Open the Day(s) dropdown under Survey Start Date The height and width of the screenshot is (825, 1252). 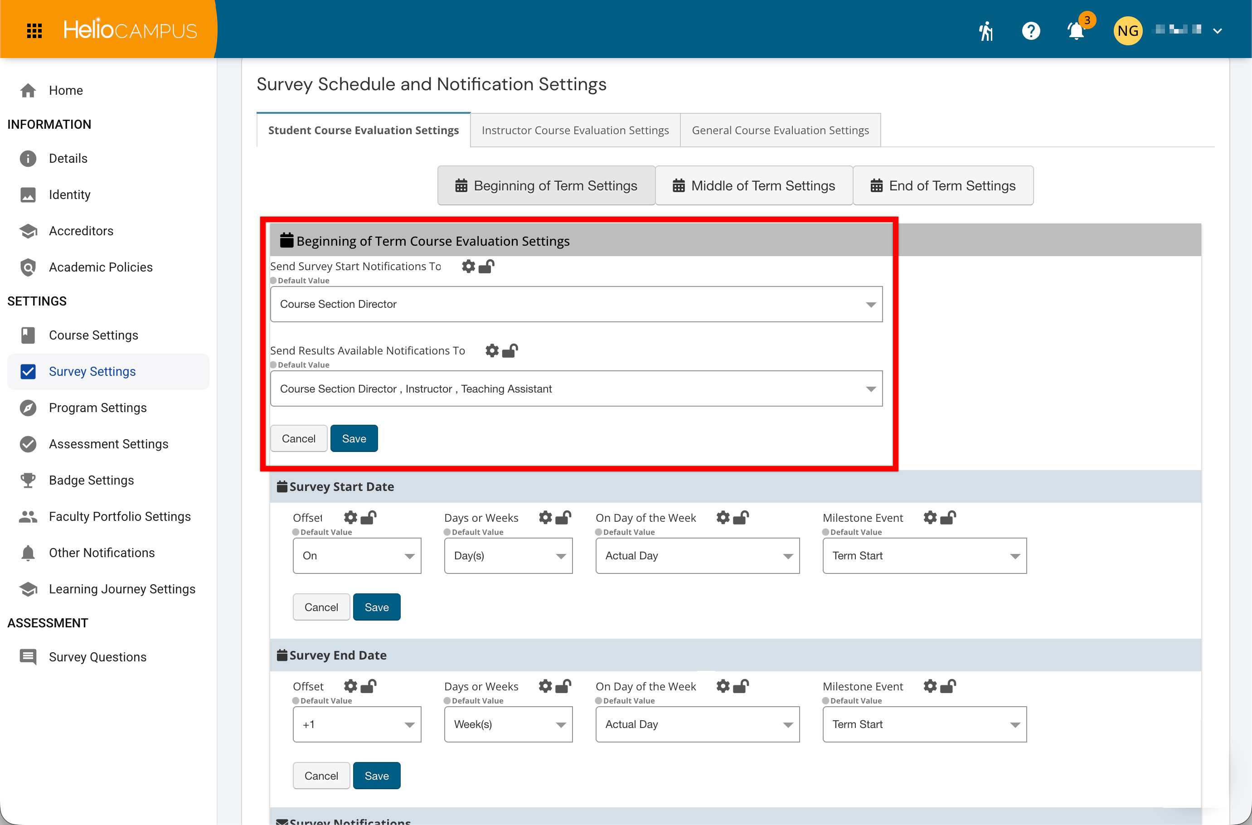(508, 556)
